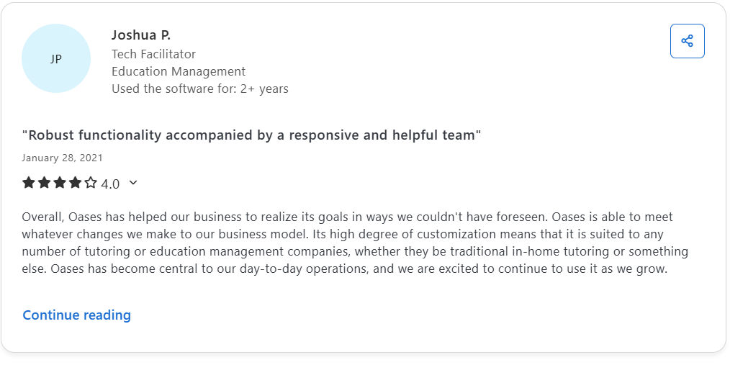Click the last review line ending 'as we grow'
Image resolution: width=730 pixels, height=365 pixels.
click(346, 269)
